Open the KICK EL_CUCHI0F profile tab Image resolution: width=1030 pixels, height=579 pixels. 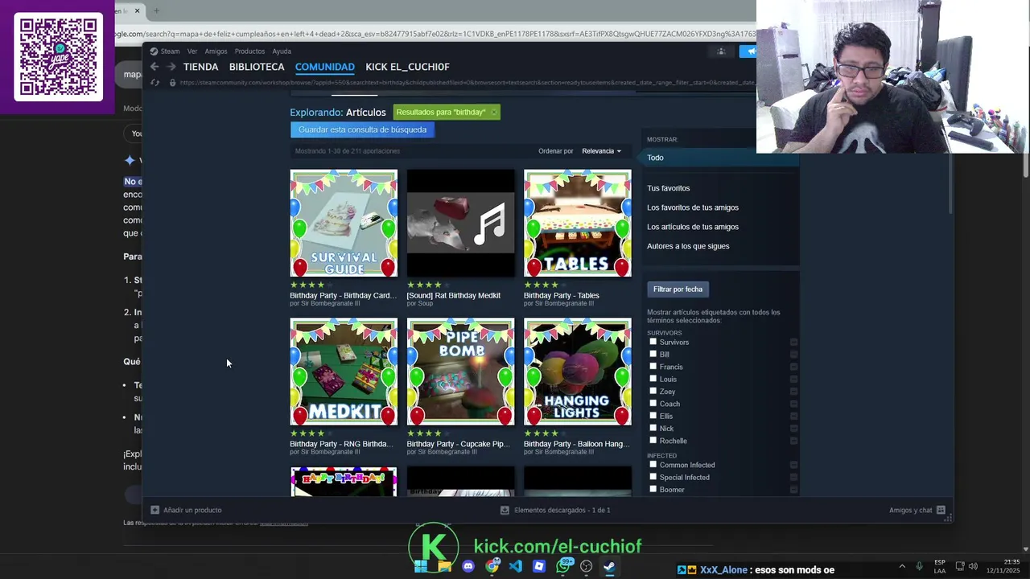tap(407, 67)
